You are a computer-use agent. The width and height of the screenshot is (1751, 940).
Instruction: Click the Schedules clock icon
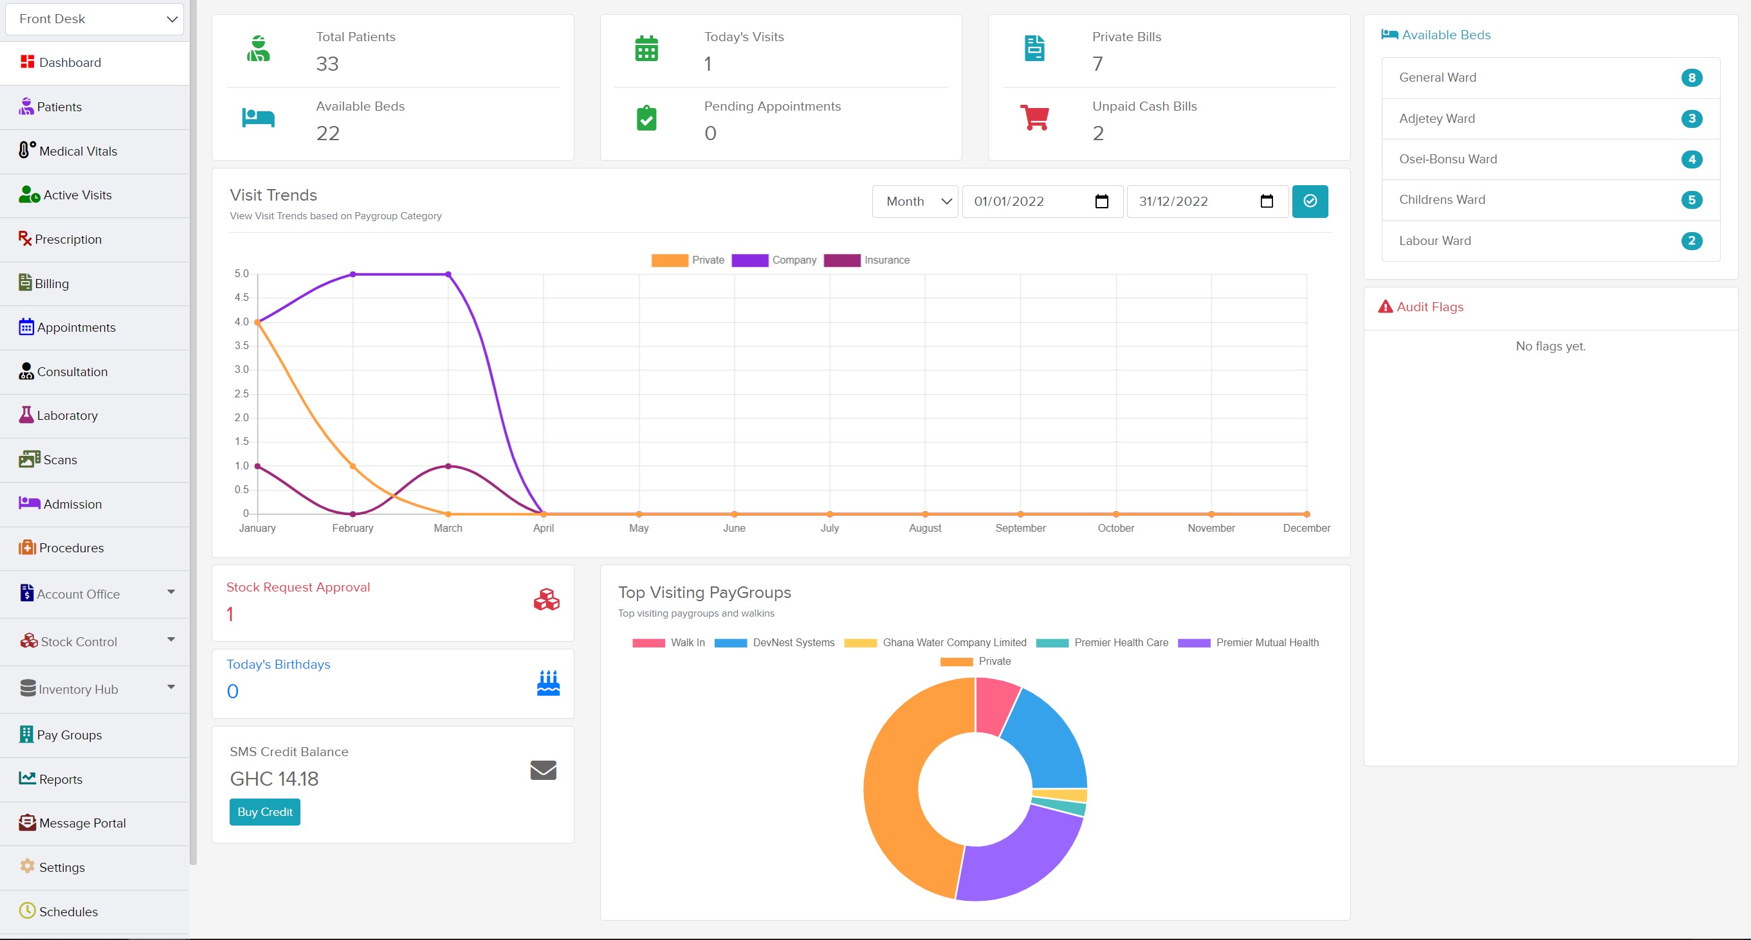coord(27,910)
